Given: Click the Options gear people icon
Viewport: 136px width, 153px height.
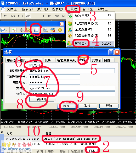Looking at the screenshot, I should click(69, 44).
